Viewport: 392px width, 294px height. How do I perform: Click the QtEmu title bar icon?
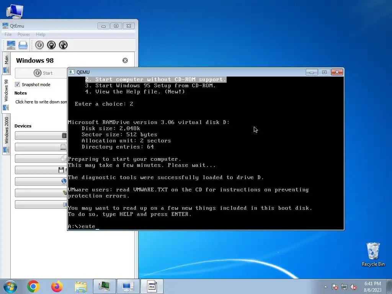5,26
